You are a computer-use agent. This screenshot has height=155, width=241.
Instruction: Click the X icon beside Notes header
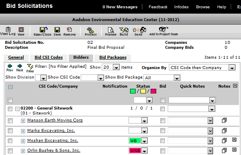pyautogui.click(x=235, y=86)
